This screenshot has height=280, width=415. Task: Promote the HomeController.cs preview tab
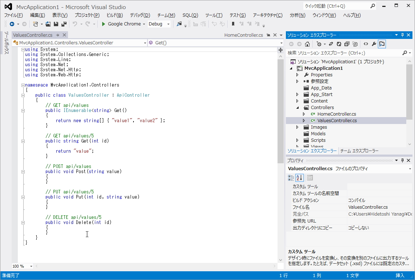click(268, 35)
